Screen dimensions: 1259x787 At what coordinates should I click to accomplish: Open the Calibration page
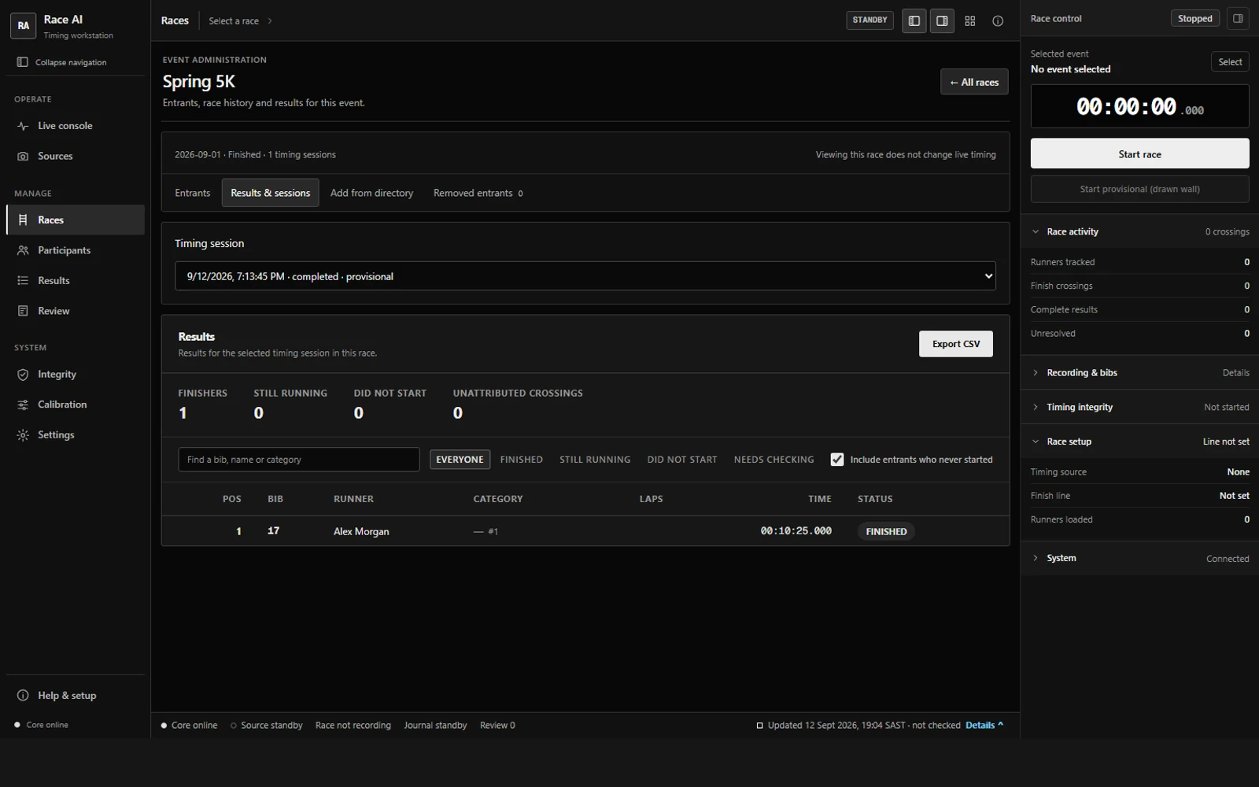[x=75, y=405]
